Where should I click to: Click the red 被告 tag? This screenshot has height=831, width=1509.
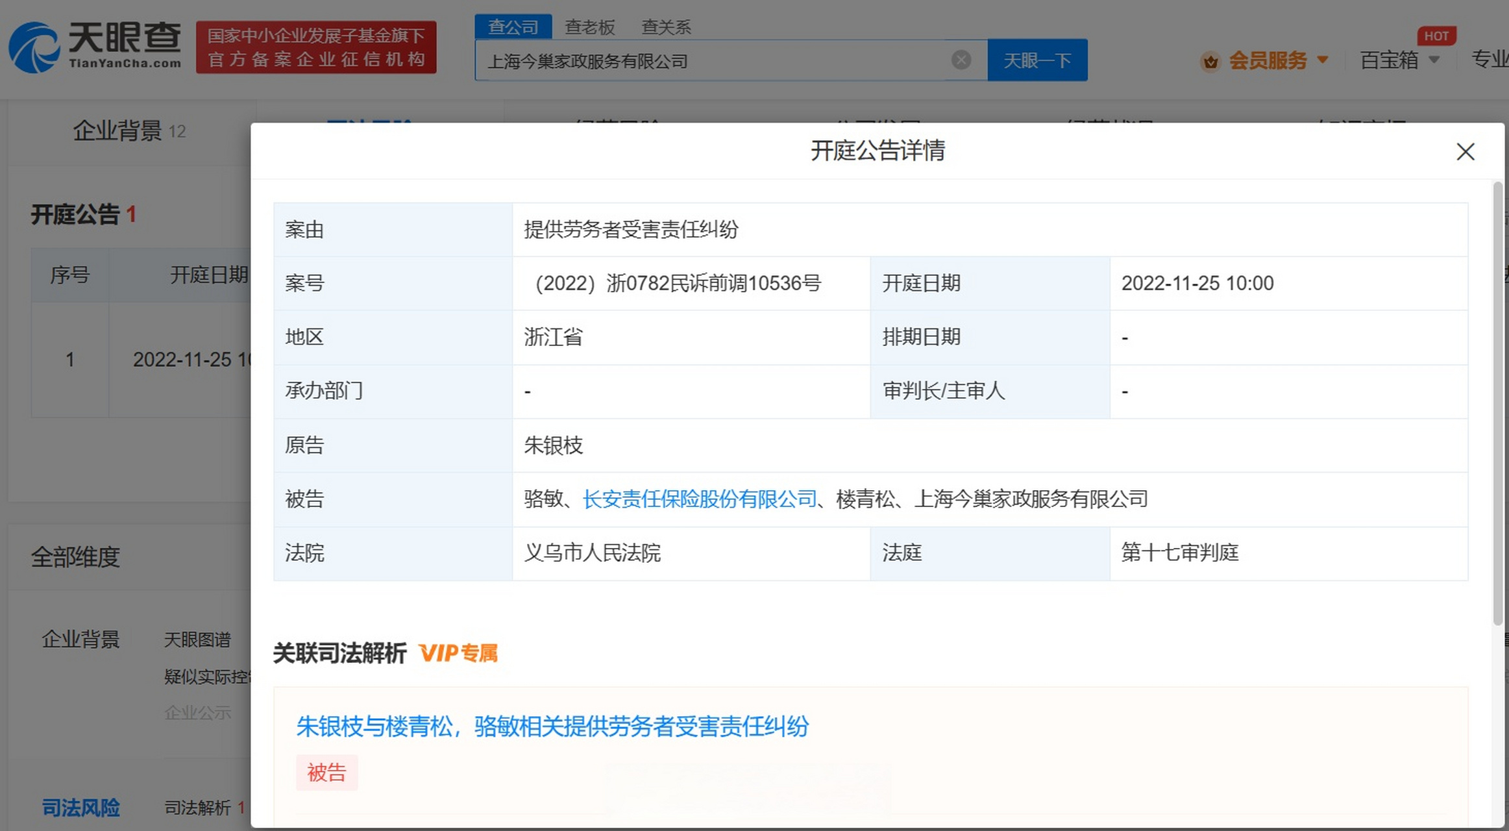[327, 773]
